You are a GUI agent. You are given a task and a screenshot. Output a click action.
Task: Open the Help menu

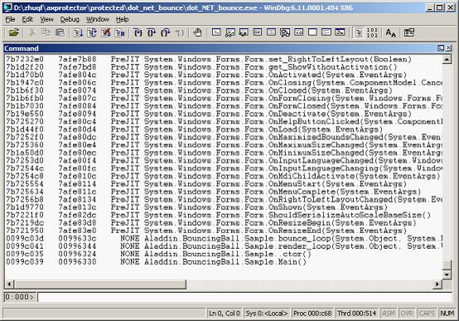(122, 19)
